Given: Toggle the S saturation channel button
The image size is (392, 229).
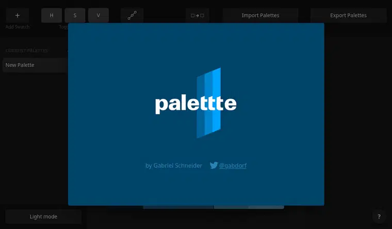Looking at the screenshot, I should click(x=75, y=15).
